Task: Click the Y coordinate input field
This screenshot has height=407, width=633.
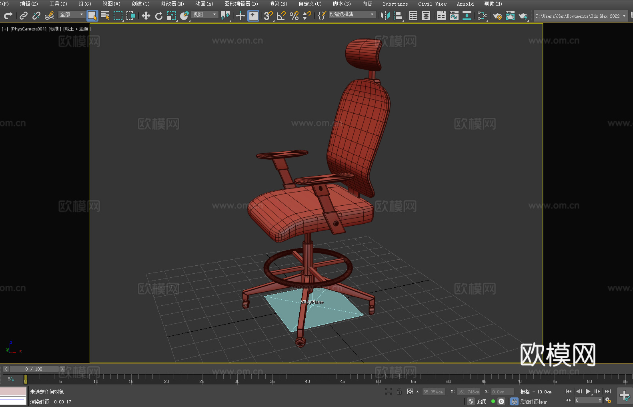Action: click(x=468, y=392)
